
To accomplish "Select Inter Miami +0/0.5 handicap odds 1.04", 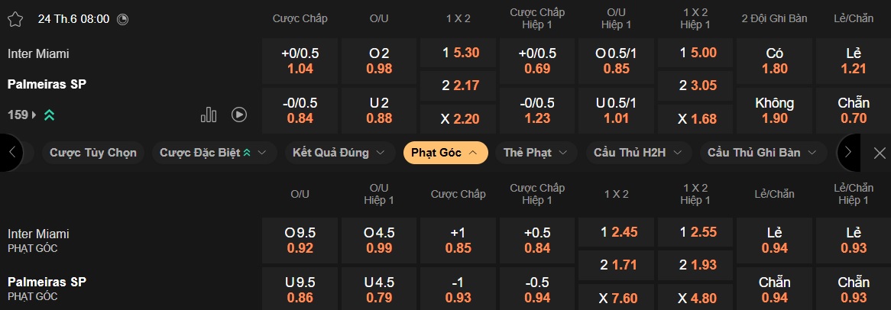I will pyautogui.click(x=300, y=61).
